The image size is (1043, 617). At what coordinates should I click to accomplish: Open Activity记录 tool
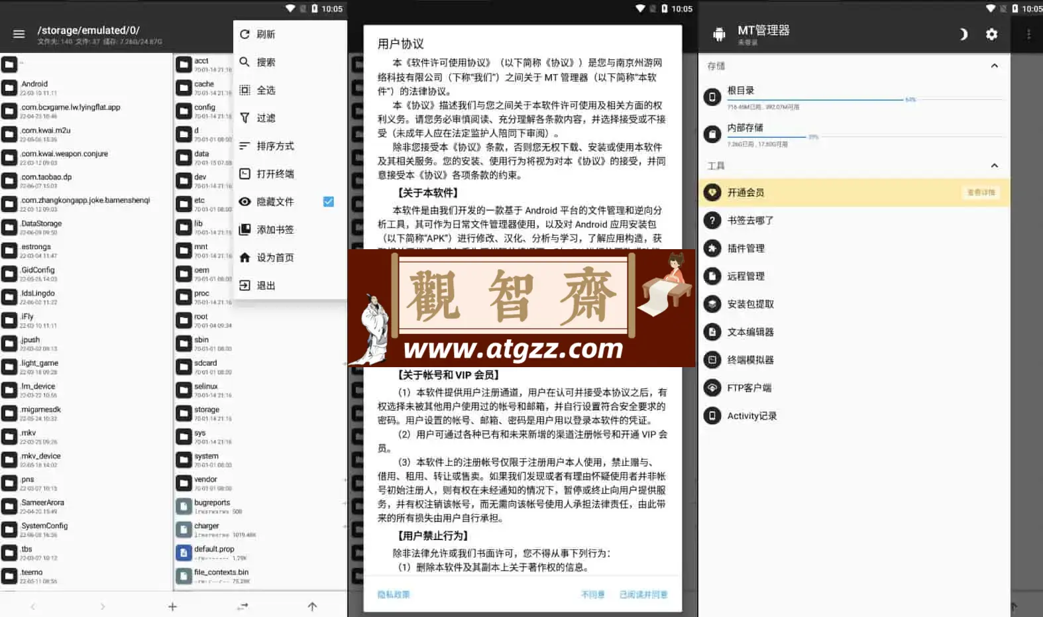pyautogui.click(x=854, y=416)
